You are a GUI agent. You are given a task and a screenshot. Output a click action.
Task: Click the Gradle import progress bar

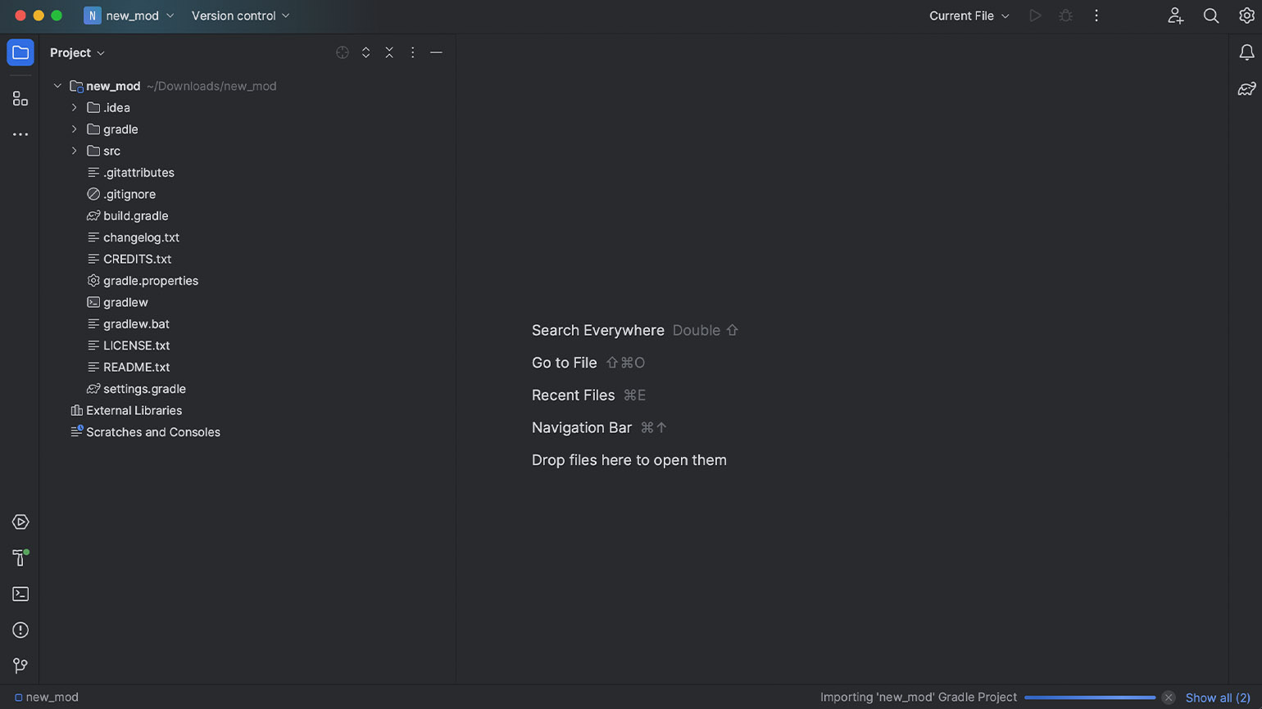tap(1089, 698)
